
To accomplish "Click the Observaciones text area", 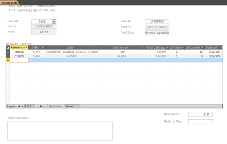I will coord(60,131).
